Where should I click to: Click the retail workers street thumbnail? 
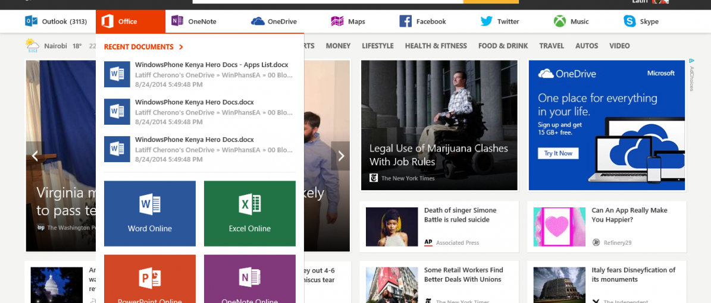[391, 285]
